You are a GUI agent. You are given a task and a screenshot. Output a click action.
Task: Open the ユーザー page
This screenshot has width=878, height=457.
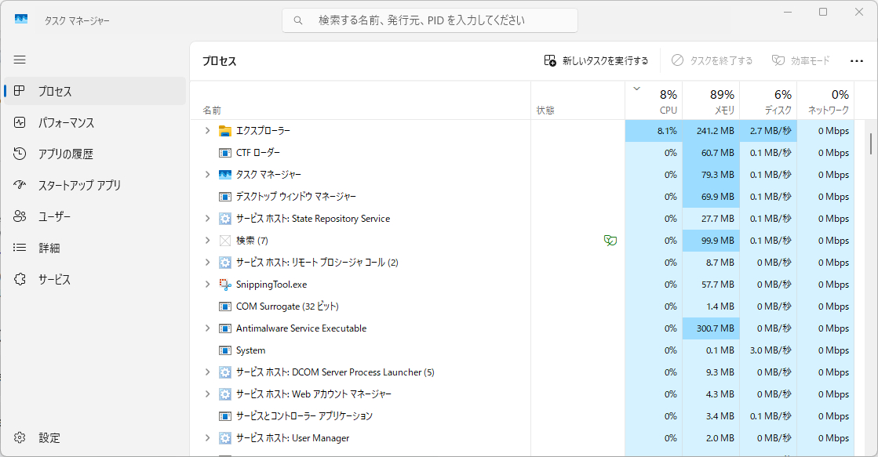click(x=95, y=216)
